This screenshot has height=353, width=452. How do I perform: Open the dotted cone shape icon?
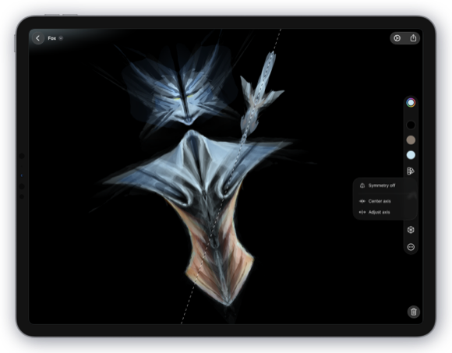(411, 171)
